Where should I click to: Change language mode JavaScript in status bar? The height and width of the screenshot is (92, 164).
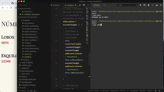[x=134, y=91]
